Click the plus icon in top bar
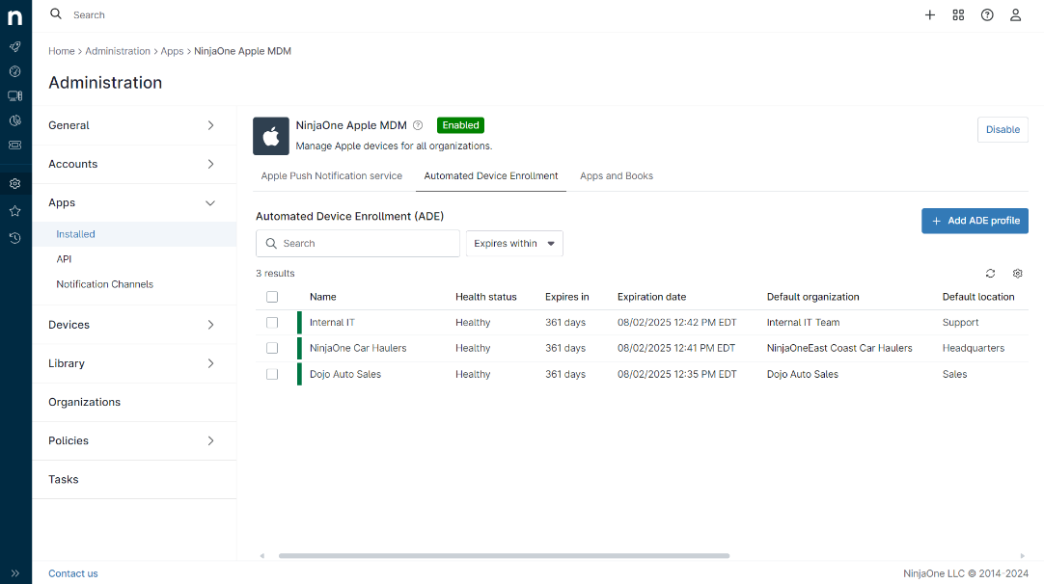Viewport: 1044px width, 584px height. click(x=930, y=15)
